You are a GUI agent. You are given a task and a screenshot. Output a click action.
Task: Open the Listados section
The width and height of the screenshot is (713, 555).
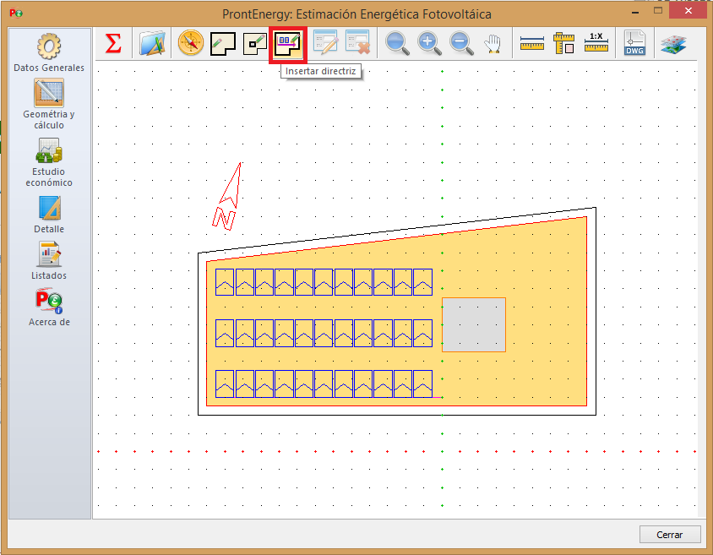(49, 260)
